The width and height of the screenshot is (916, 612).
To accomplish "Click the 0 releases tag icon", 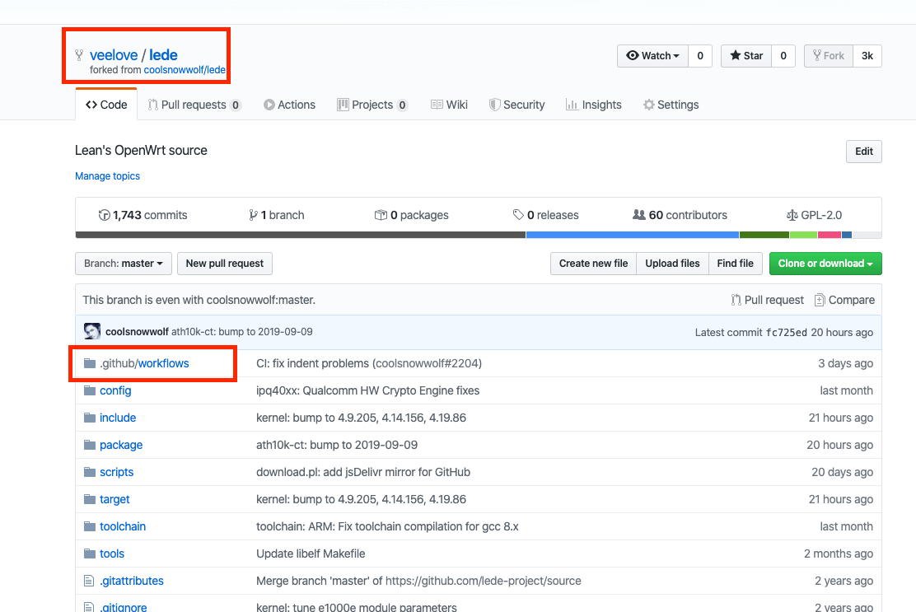I will click(x=518, y=215).
